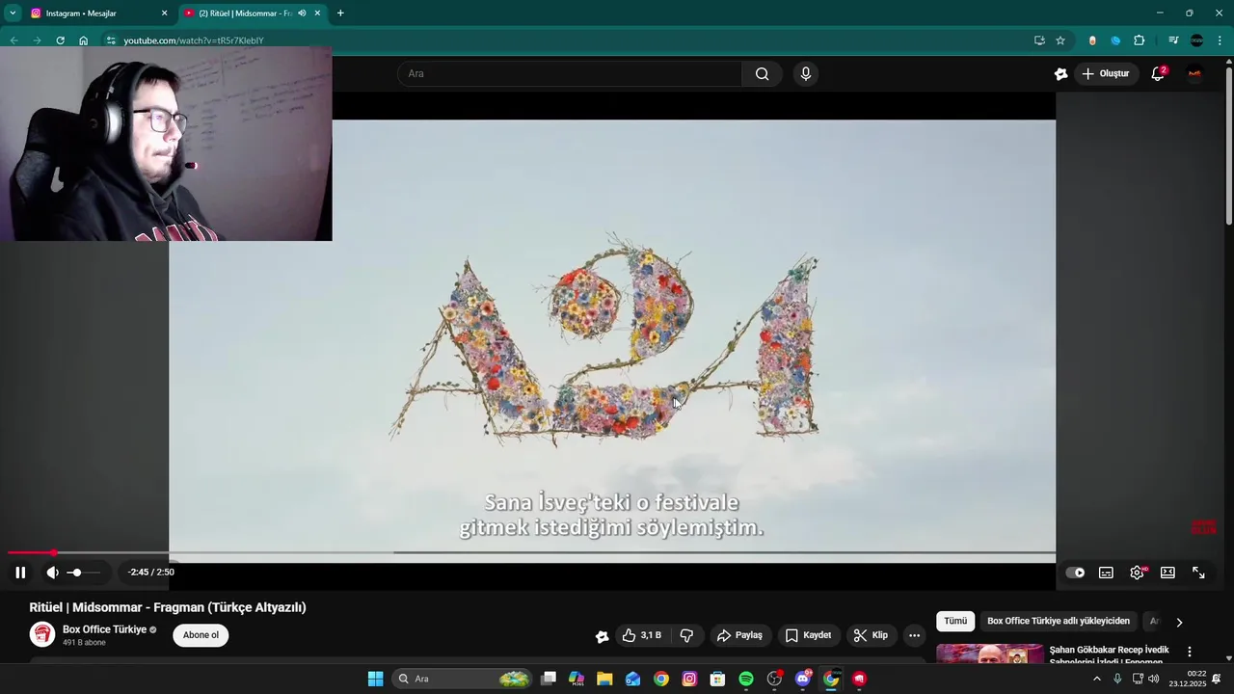View site information icon in address bar
Screen dimensions: 1234x694
point(111,40)
